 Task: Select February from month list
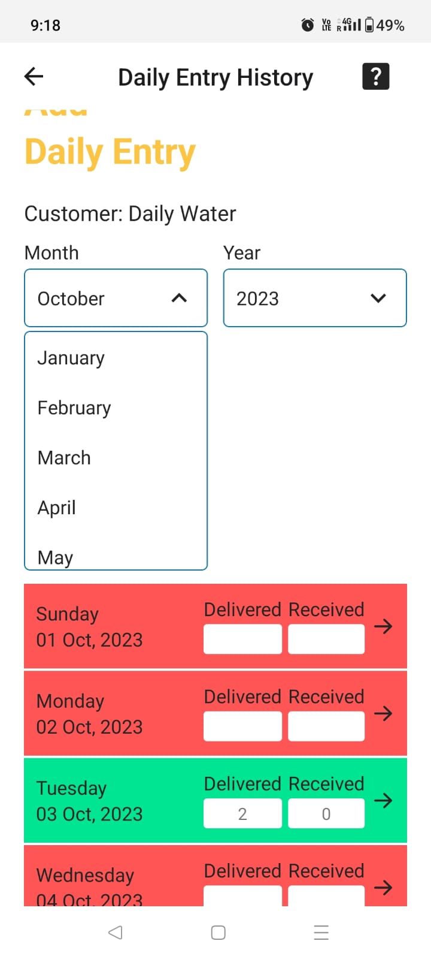pyautogui.click(x=74, y=408)
